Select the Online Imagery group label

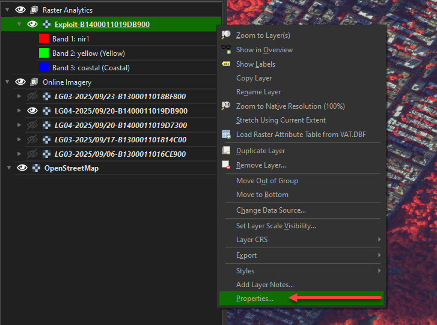tap(67, 82)
